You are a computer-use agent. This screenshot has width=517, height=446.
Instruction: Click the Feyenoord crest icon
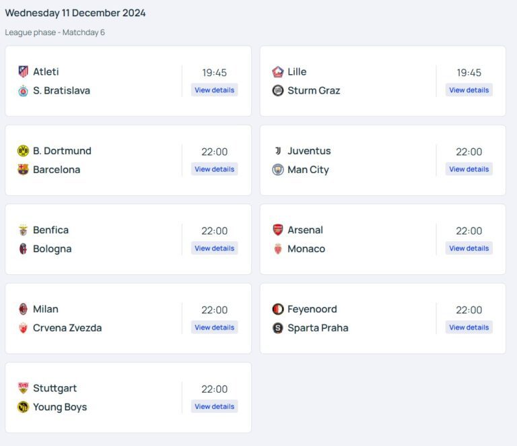point(278,309)
